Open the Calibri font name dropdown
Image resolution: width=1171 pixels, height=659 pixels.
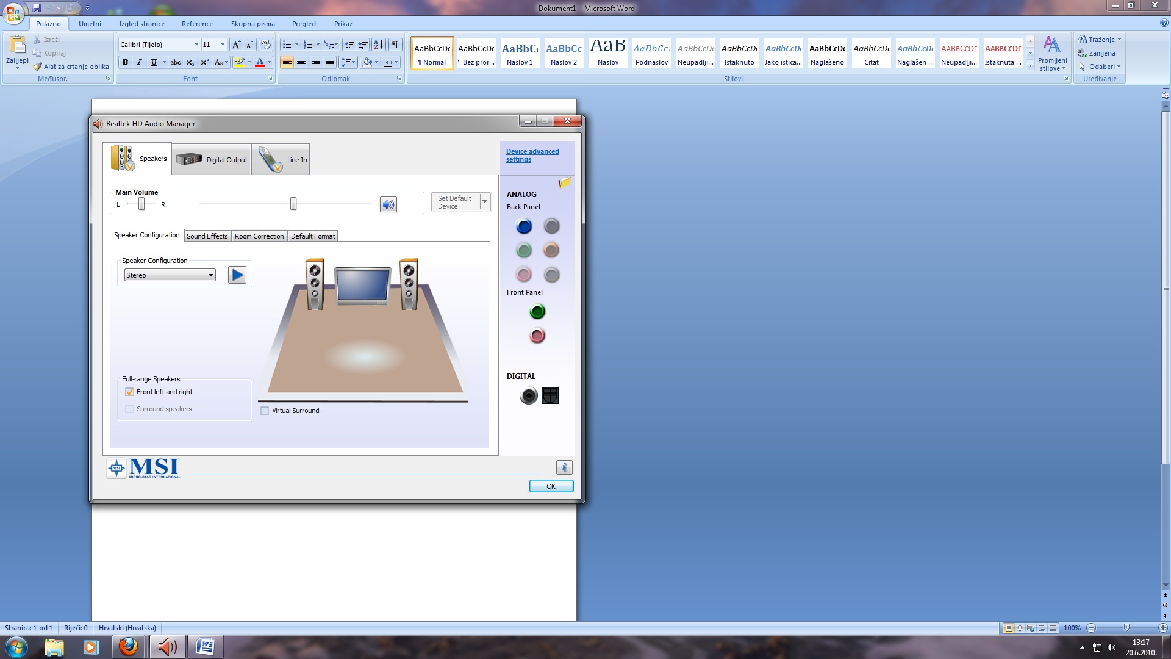coord(196,45)
